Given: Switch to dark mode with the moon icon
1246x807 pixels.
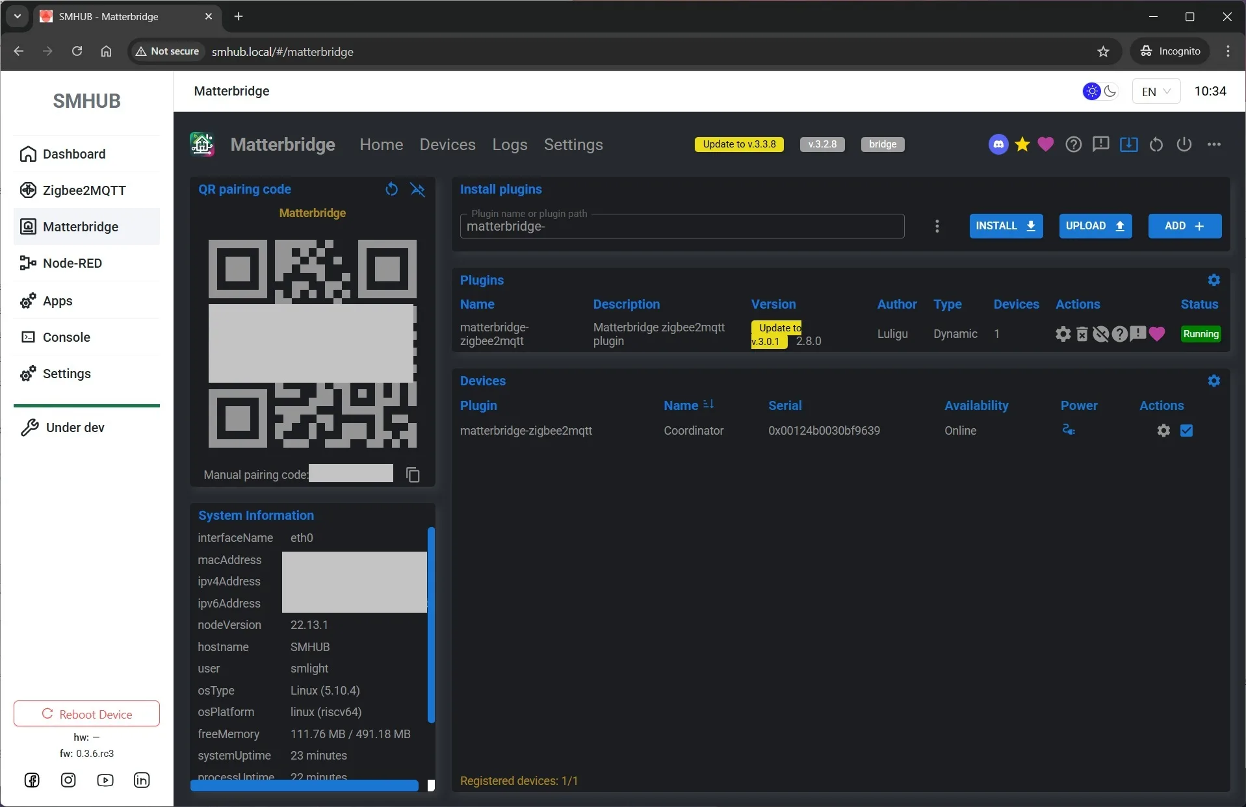Looking at the screenshot, I should coord(1110,92).
